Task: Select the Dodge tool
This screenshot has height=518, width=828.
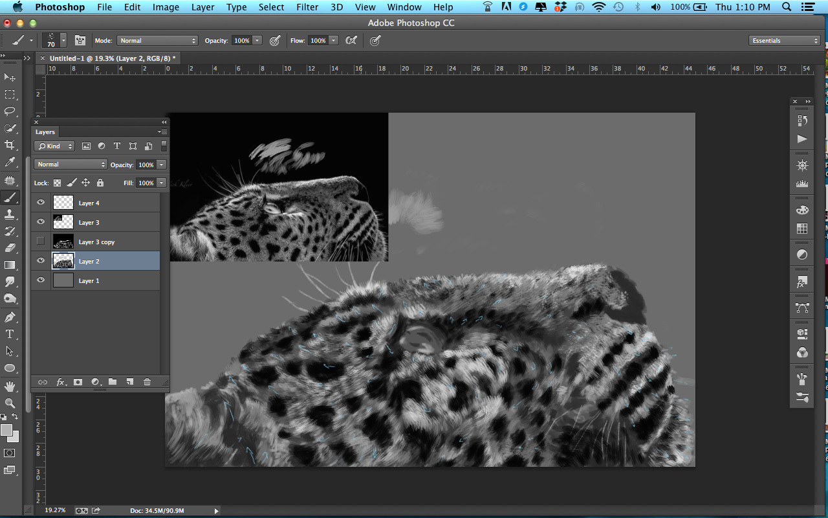Action: (10, 298)
